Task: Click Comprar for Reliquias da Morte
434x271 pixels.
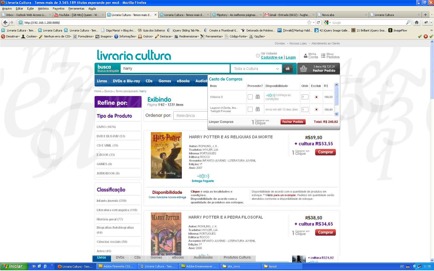Action: pos(326,152)
